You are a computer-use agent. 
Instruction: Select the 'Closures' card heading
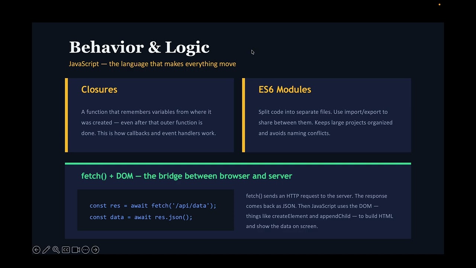pos(99,89)
